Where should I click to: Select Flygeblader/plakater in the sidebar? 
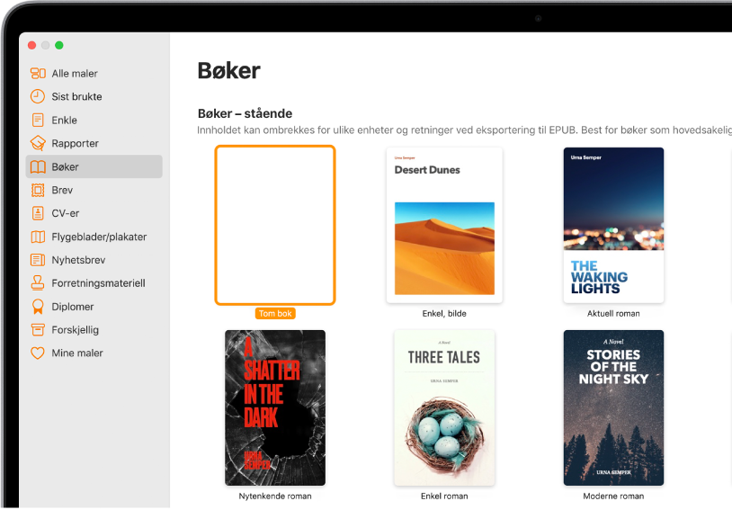[x=100, y=237]
